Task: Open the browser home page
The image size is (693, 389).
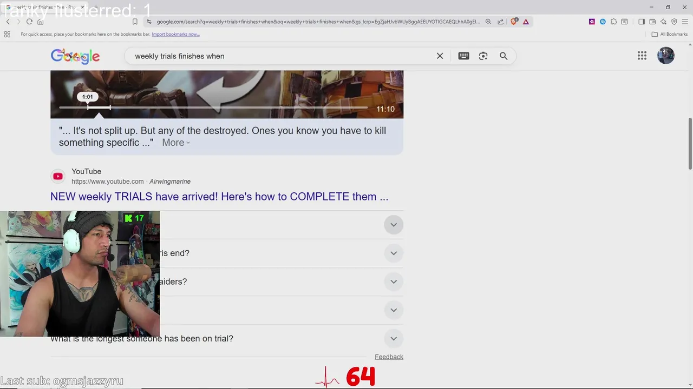Action: point(40,22)
